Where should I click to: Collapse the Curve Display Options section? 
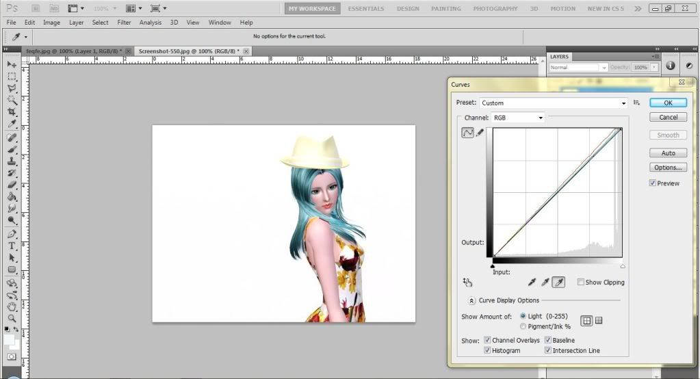[471, 300]
